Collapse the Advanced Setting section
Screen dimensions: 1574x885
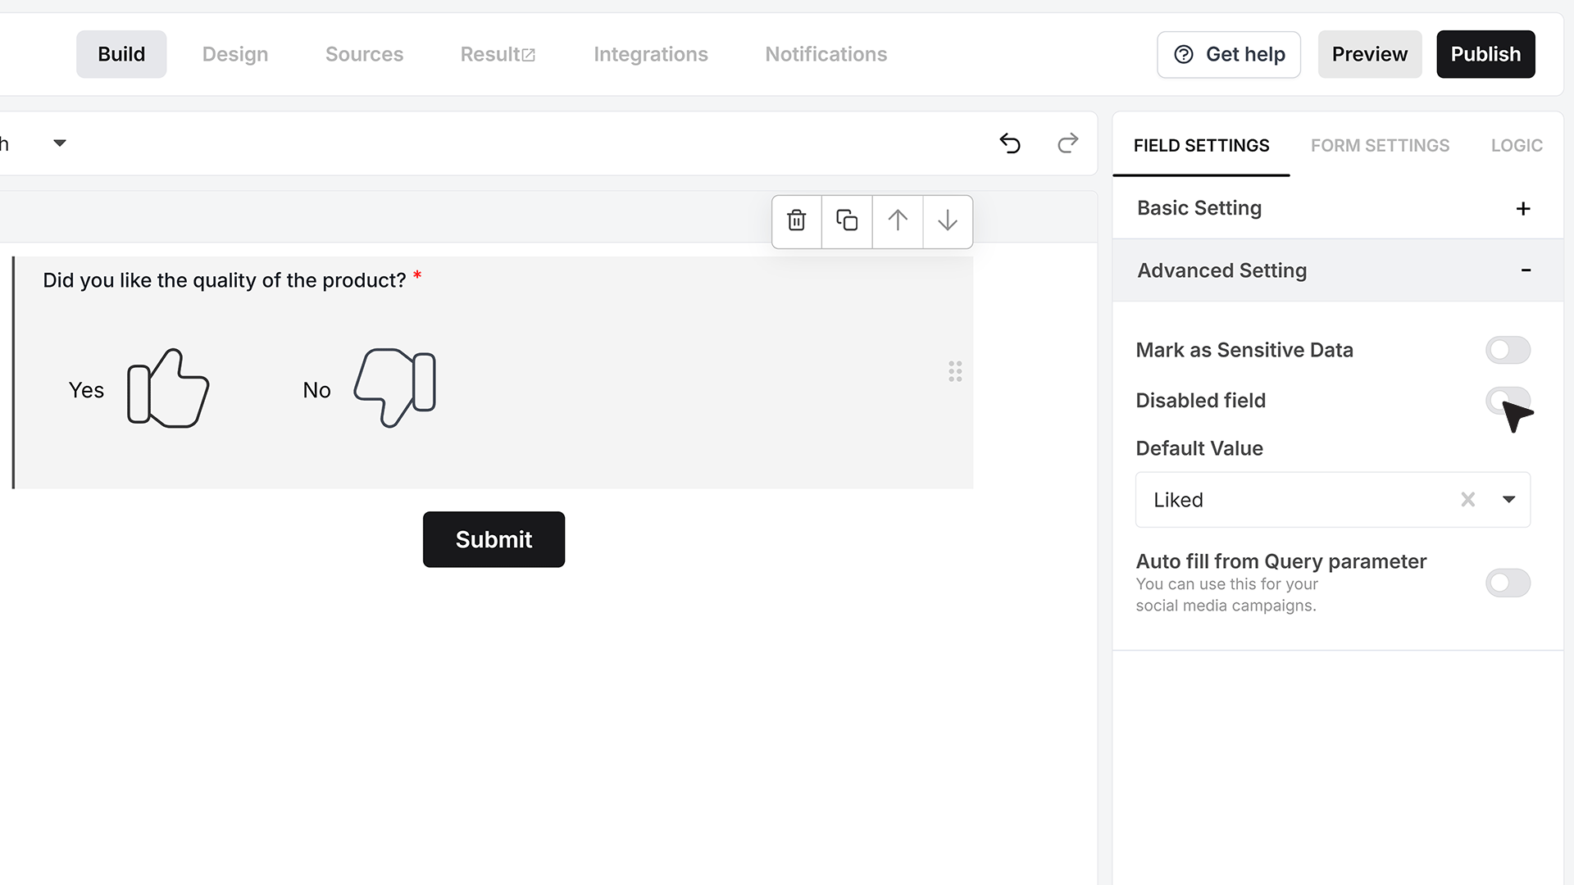point(1337,270)
